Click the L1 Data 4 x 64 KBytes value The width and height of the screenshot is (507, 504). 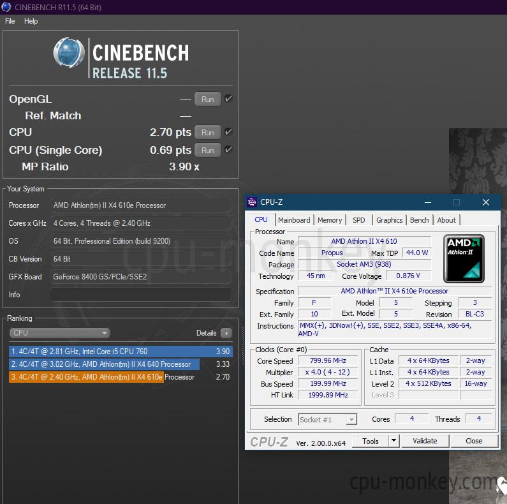tap(429, 360)
